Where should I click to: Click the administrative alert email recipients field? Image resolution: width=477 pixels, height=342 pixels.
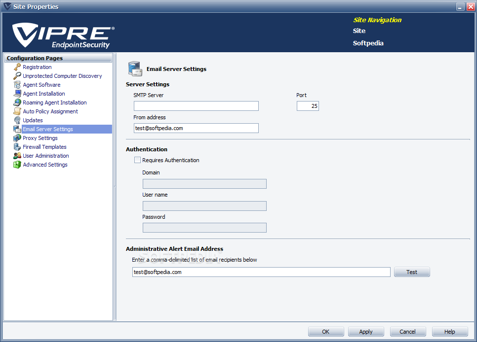(261, 272)
